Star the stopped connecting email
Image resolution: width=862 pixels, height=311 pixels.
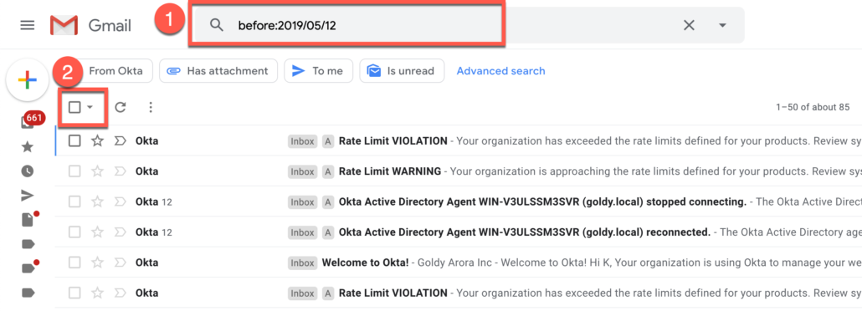pyautogui.click(x=97, y=201)
